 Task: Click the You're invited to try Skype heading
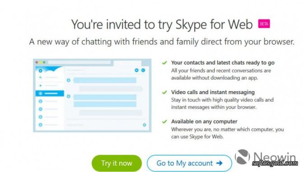coord(162,24)
